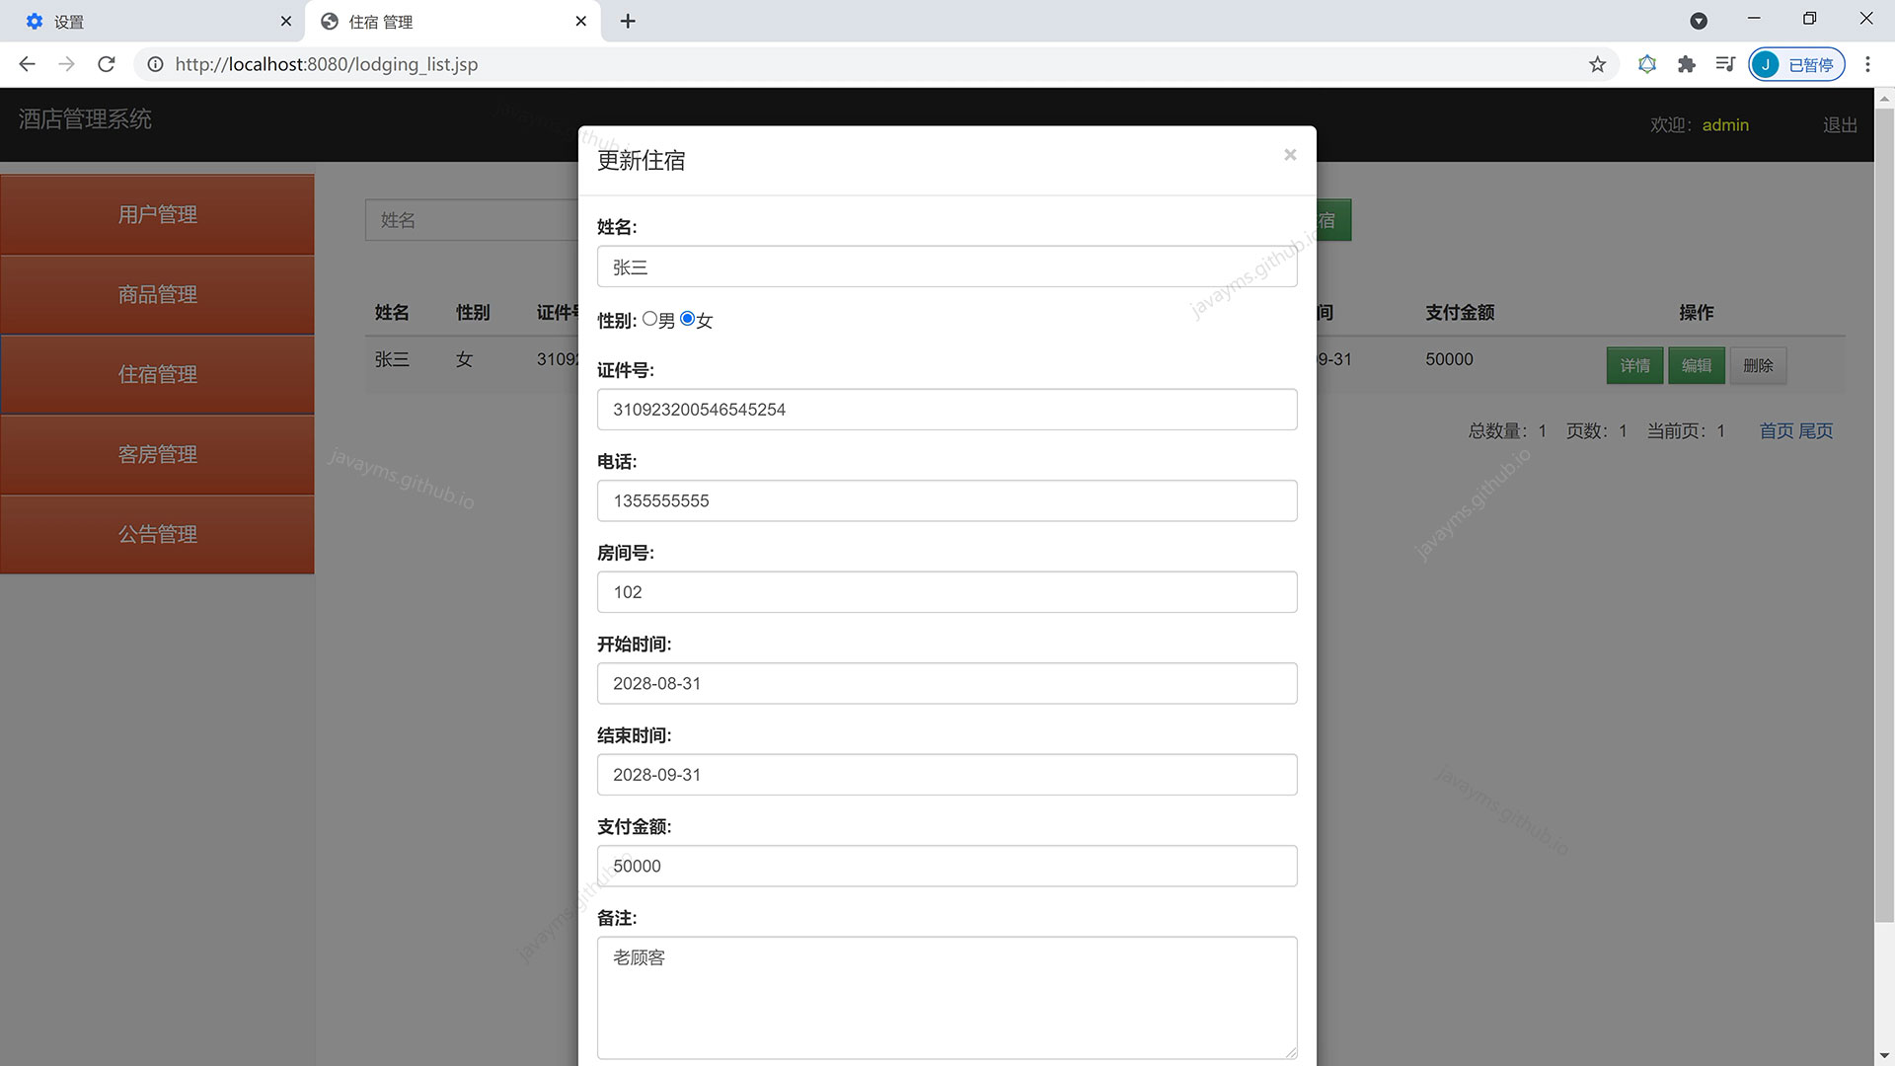Click the browser back arrow
The height and width of the screenshot is (1066, 1895).
click(26, 64)
